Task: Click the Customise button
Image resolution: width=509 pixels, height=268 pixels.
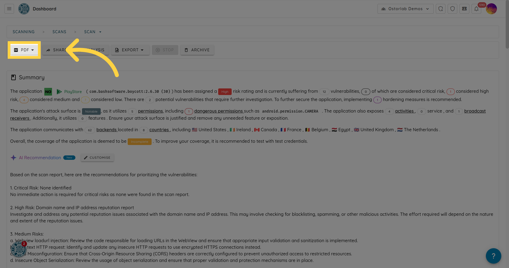Action: (x=97, y=158)
